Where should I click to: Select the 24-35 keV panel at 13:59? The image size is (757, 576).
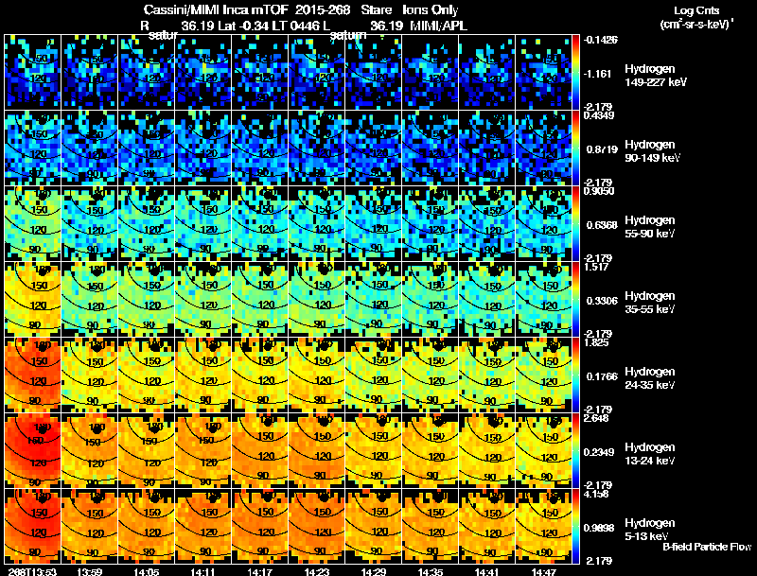coord(89,374)
